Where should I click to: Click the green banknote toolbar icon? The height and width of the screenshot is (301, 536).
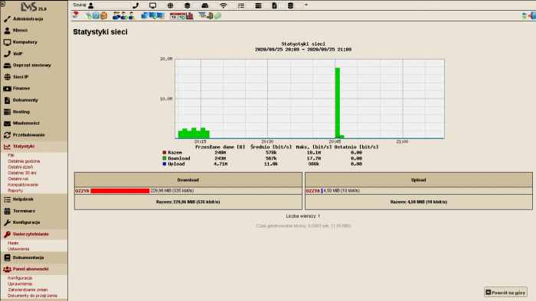pyautogui.click(x=217, y=16)
